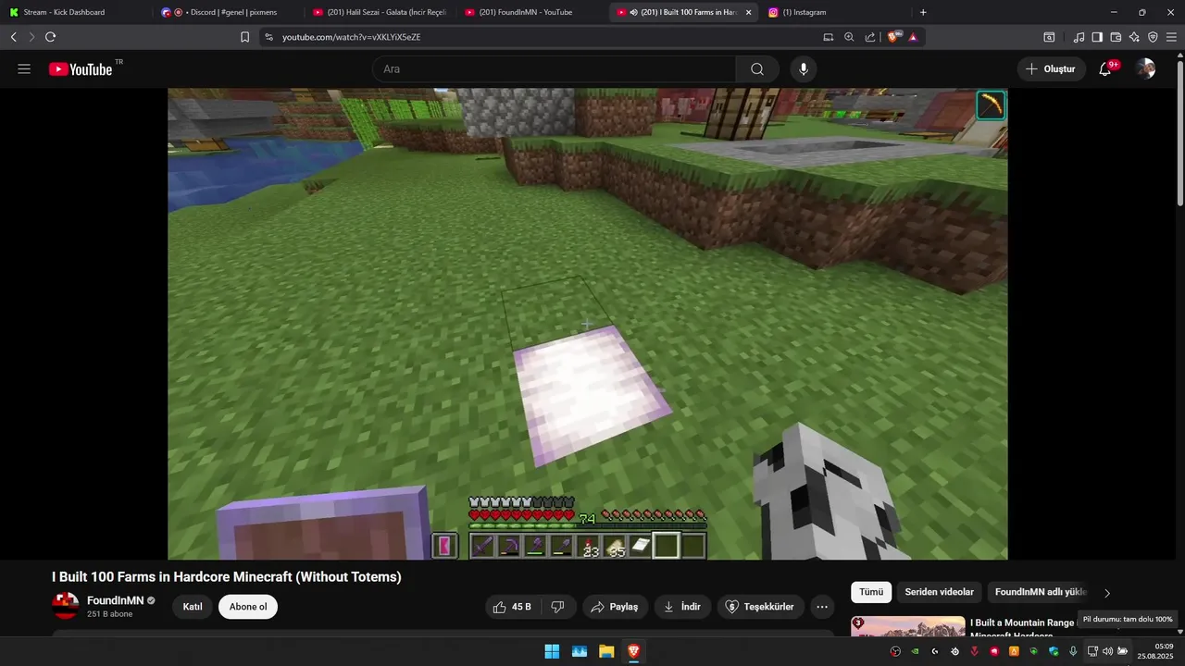Image resolution: width=1185 pixels, height=666 pixels.
Task: Open the Brave VPN shield icon
Action: 1153,37
